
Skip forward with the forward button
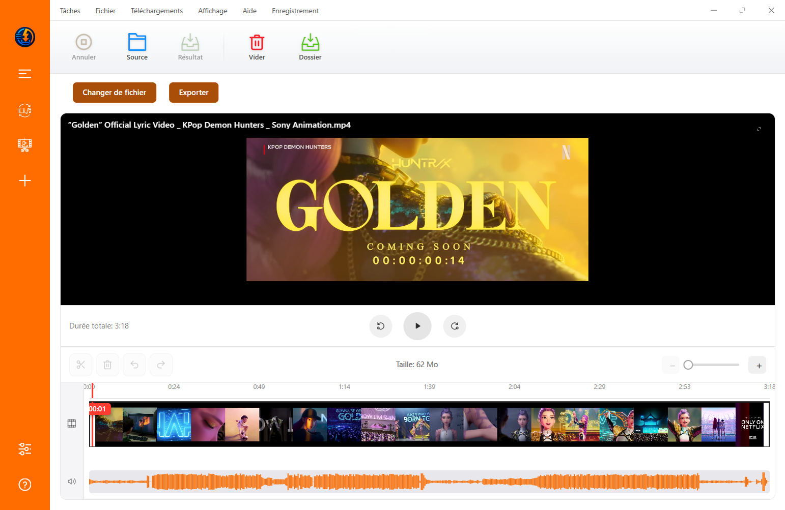455,326
